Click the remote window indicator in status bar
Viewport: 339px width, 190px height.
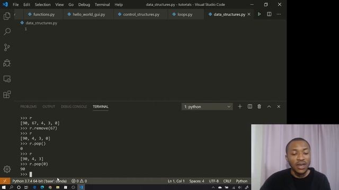point(5,181)
